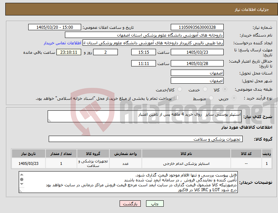
Task: Click the ردیف column header
Action: point(267,154)
